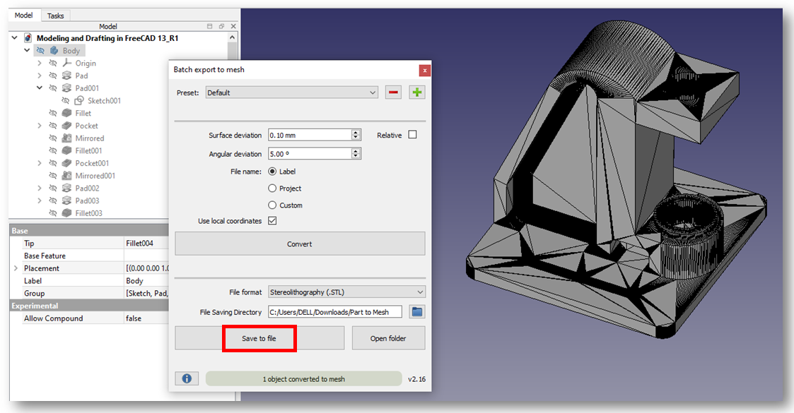
Task: Browse for folder using blue folder icon
Action: [417, 312]
